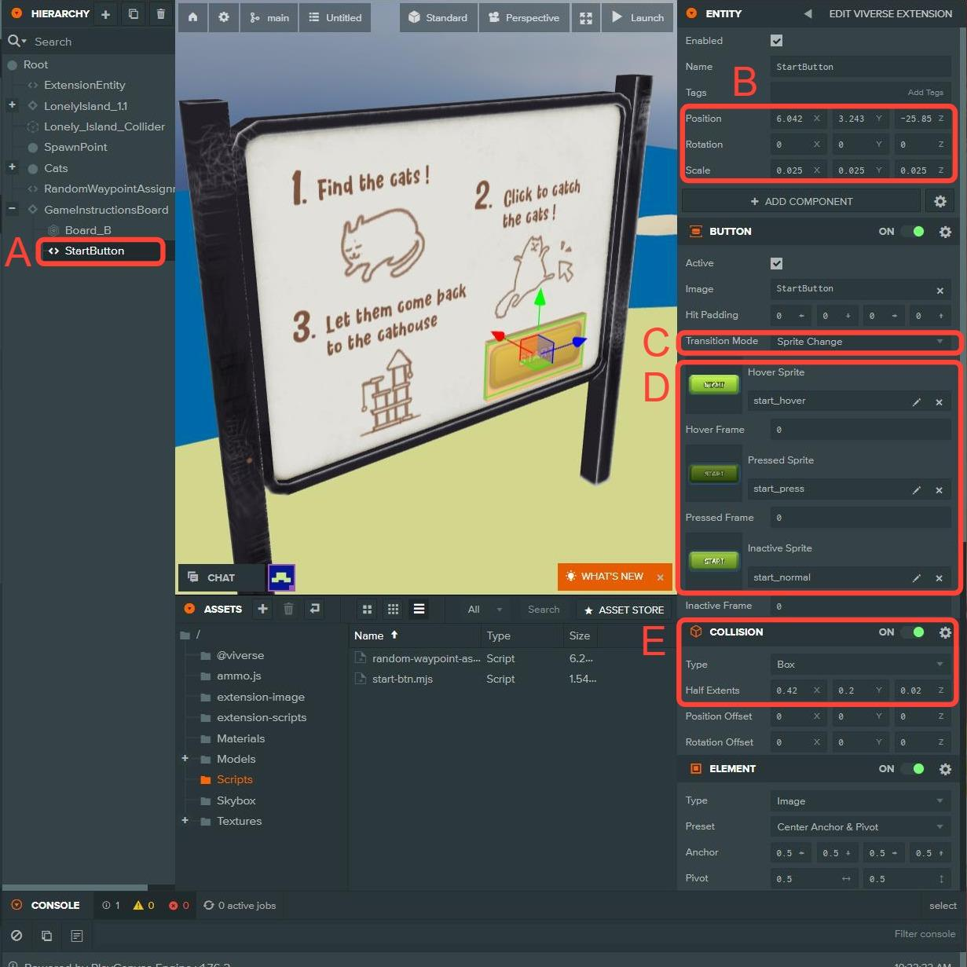Delete entity using Hierarchy trash icon
The image size is (967, 967).
coord(161,14)
